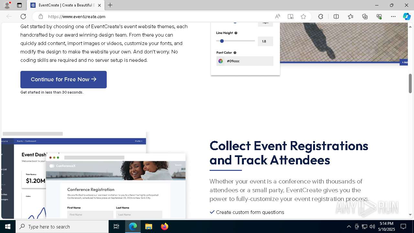This screenshot has width=414, height=233.
Task: Click the Font Color help icon
Action: coord(235,53)
